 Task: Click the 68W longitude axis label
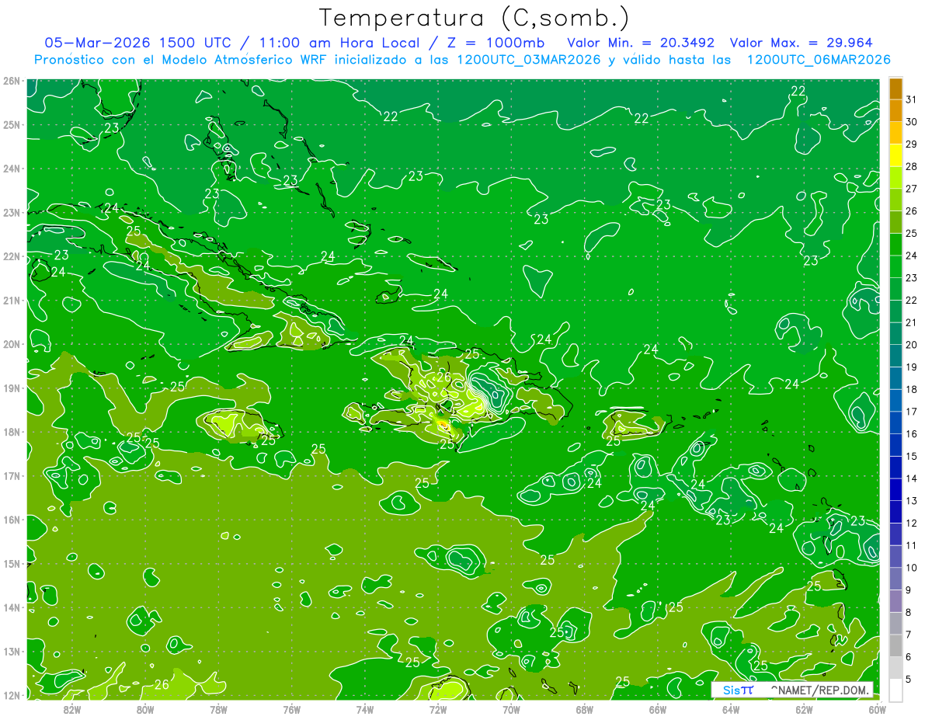(x=585, y=709)
